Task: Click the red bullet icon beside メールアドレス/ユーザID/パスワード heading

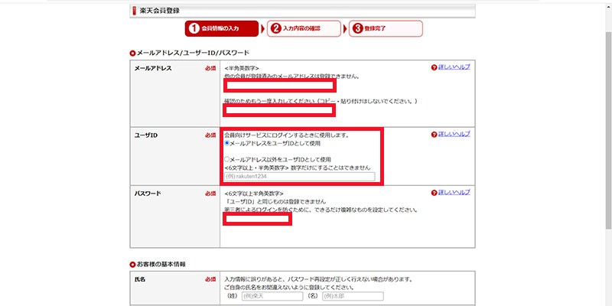Action: tap(132, 53)
